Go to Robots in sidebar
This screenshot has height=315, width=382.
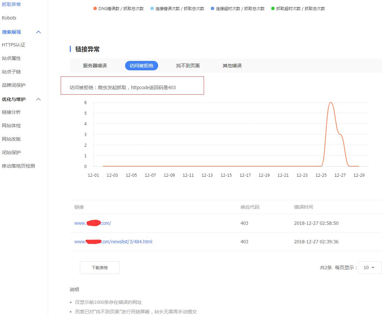(9, 18)
